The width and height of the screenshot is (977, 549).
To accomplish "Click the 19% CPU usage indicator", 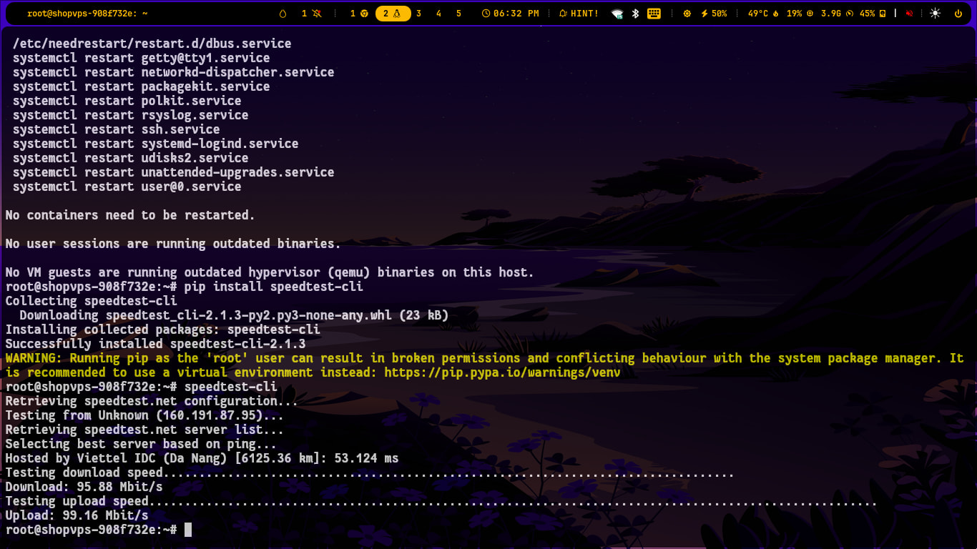I will (800, 14).
